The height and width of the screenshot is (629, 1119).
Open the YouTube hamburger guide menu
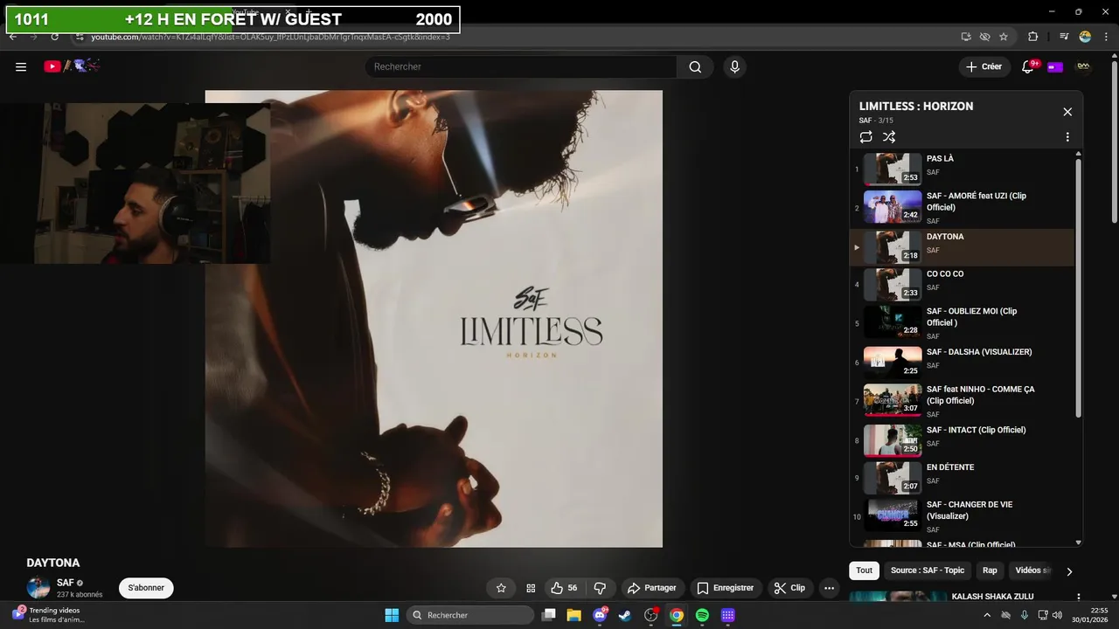[21, 66]
